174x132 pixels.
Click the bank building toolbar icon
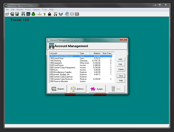pyautogui.click(x=23, y=14)
